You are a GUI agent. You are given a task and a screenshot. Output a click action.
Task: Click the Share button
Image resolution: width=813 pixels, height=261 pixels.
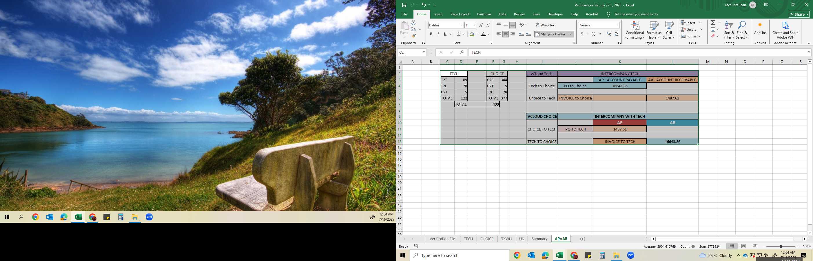pos(799,14)
